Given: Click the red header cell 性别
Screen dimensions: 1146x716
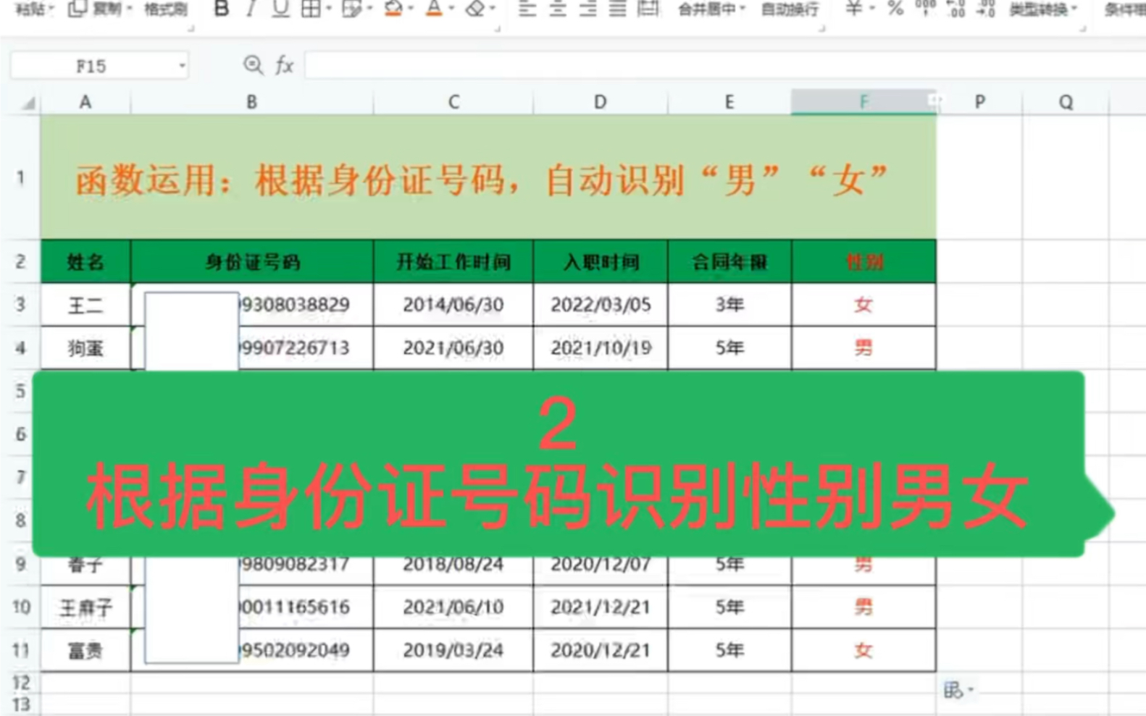Looking at the screenshot, I should (x=863, y=261).
